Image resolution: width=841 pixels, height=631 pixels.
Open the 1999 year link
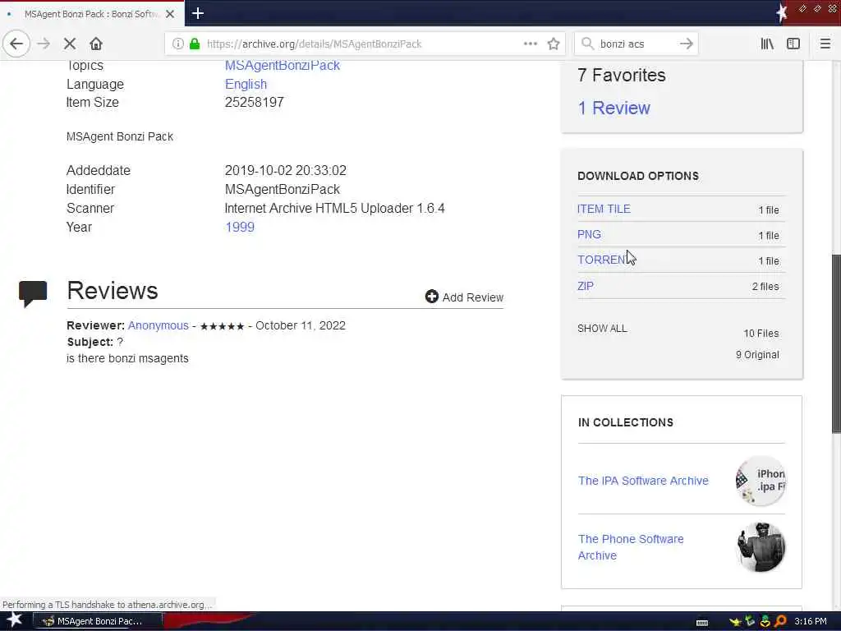click(240, 227)
